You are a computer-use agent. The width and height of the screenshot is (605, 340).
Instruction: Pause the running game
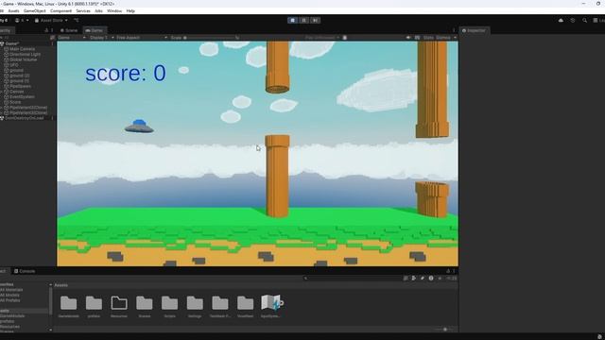(x=303, y=20)
